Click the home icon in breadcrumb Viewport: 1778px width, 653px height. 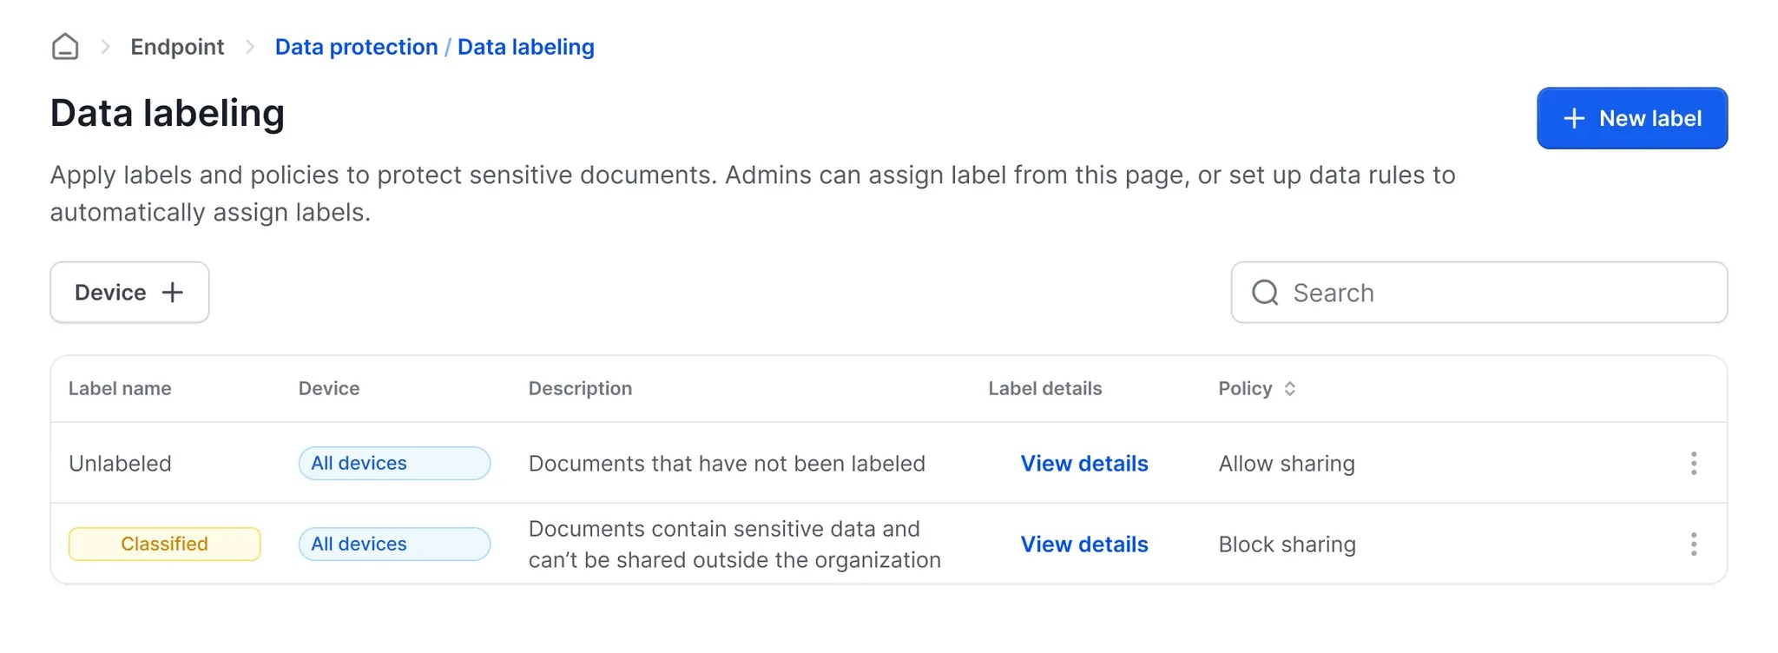pos(65,47)
